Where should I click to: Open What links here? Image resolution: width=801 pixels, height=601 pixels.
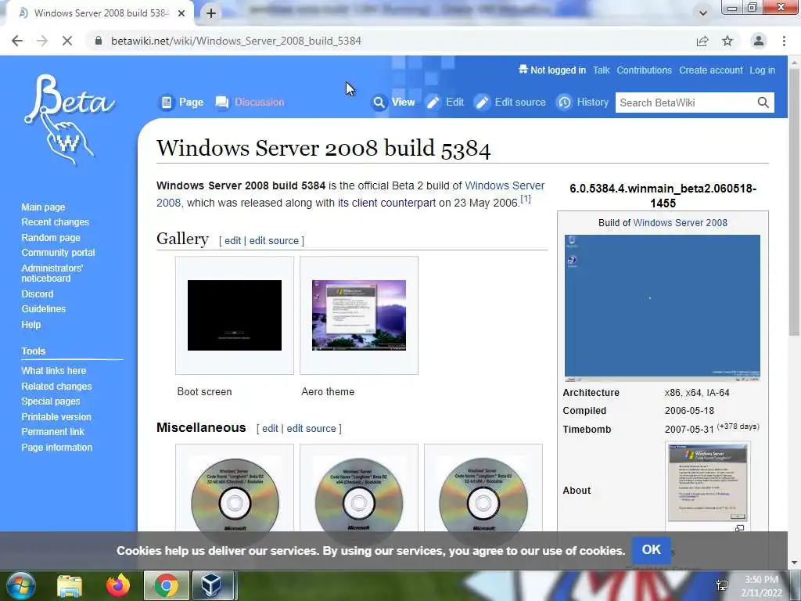pyautogui.click(x=54, y=370)
